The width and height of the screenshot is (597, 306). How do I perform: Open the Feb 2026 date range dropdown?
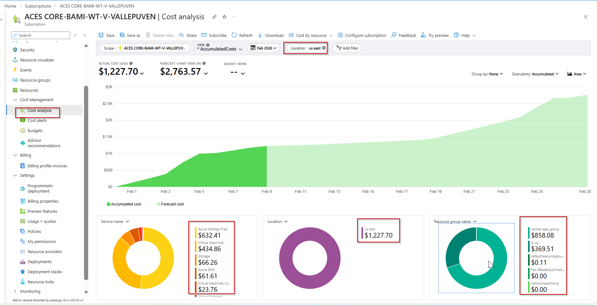tap(264, 48)
